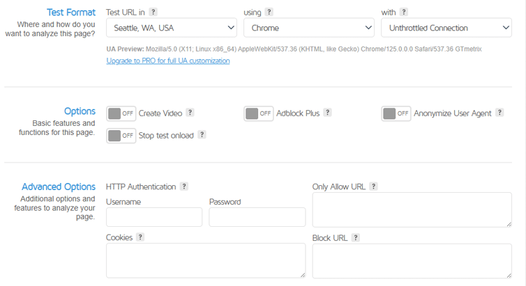Click the Username input field
The height and width of the screenshot is (286, 526).
point(154,217)
